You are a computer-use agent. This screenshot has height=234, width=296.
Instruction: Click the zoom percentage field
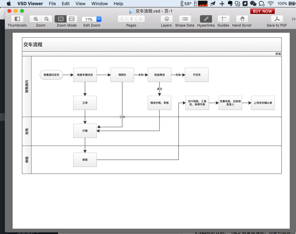(89, 19)
